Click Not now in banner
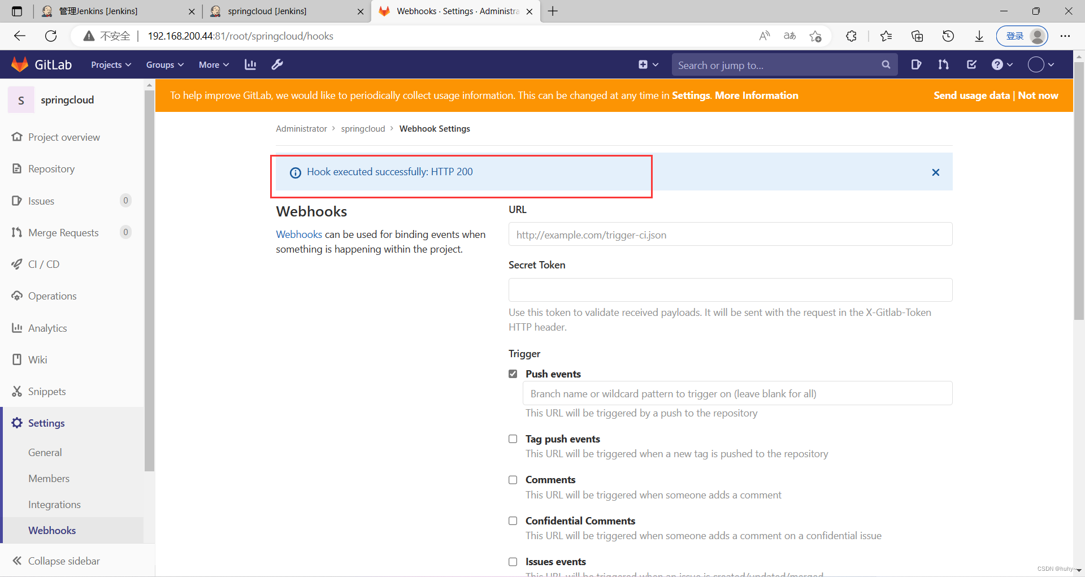This screenshot has height=577, width=1085. coord(1038,96)
